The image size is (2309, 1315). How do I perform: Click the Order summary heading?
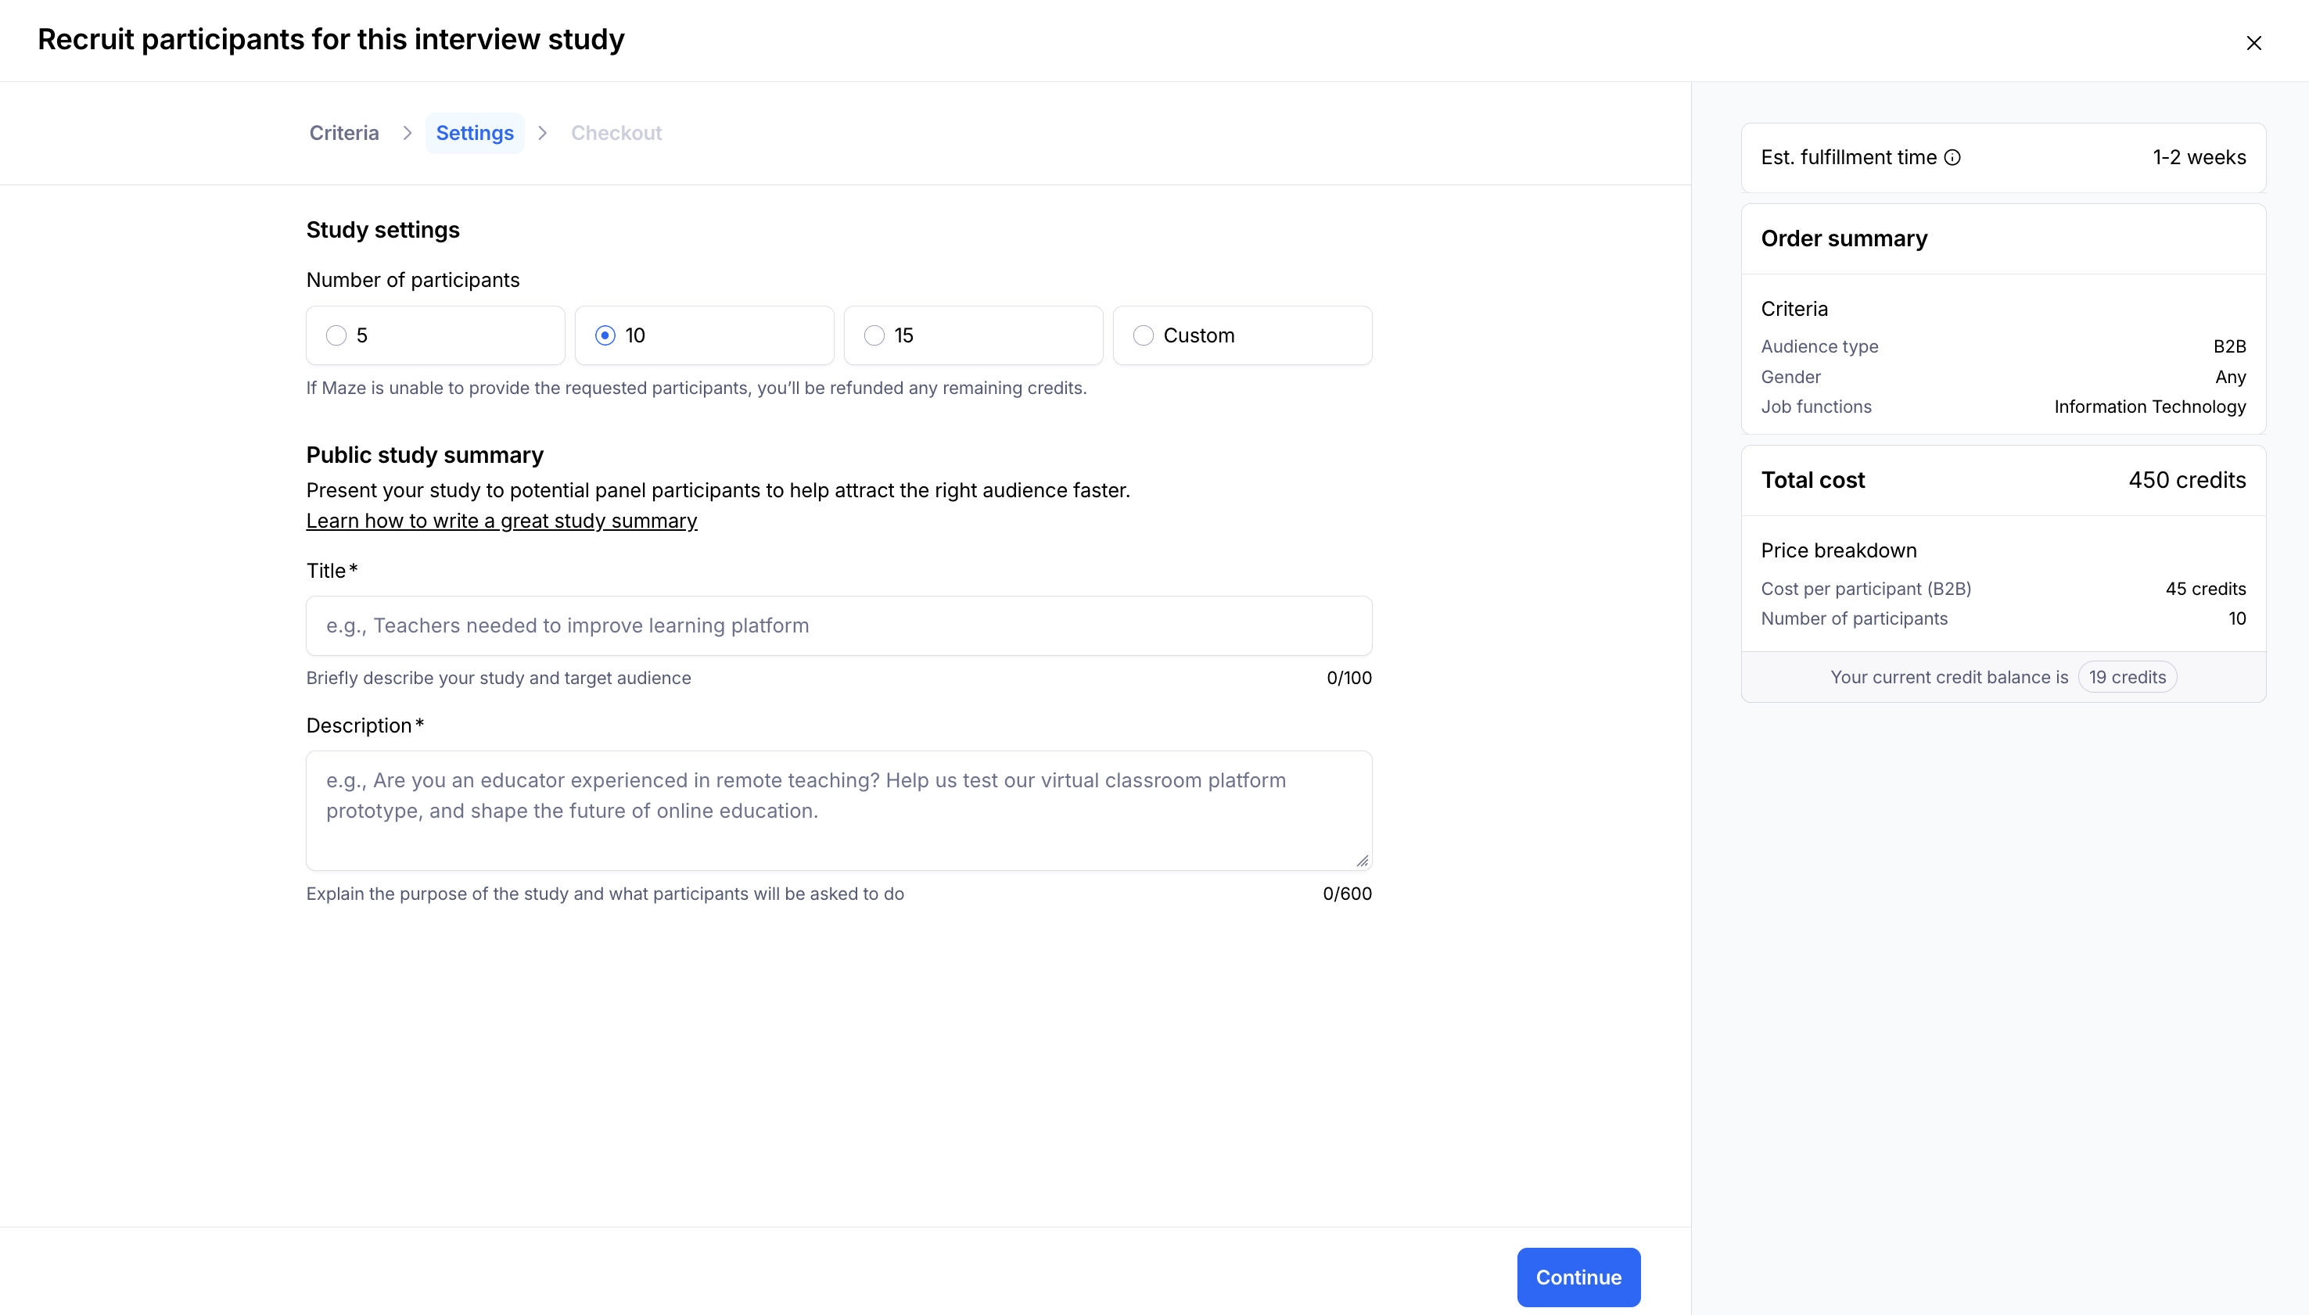1844,238
